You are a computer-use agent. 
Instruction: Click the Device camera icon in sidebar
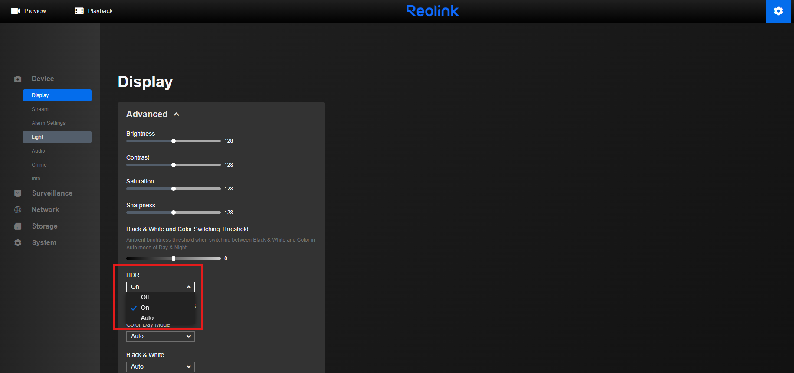coord(18,79)
